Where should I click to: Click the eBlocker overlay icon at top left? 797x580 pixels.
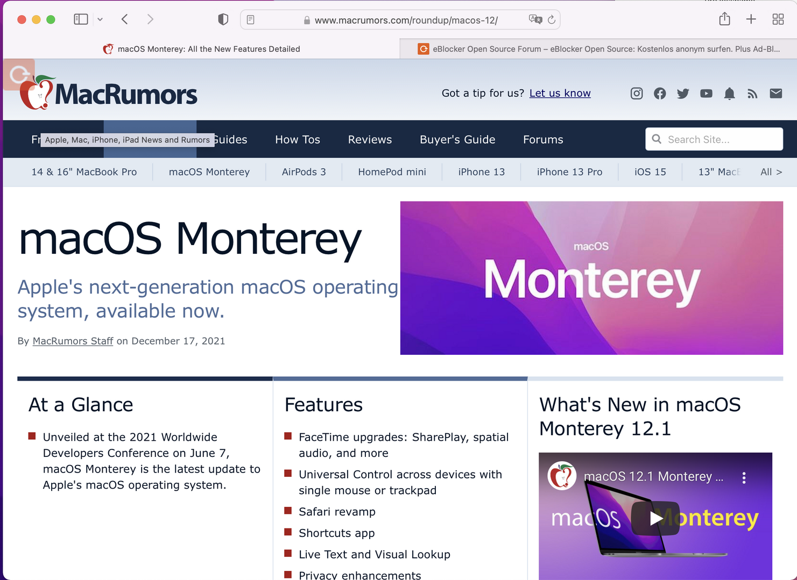(x=19, y=75)
